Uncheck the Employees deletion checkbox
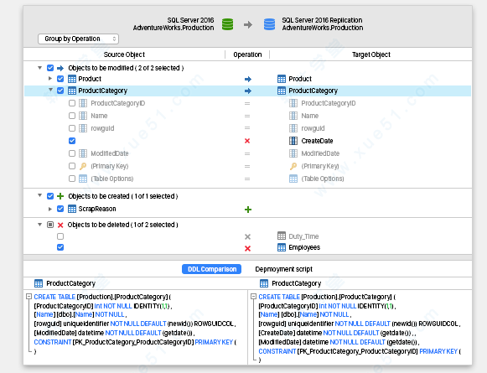 60,247
